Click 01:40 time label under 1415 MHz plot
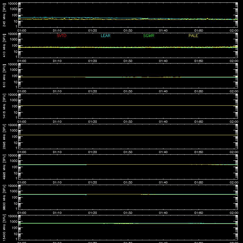Screen dimensions: 243x243 (x=163, y=122)
